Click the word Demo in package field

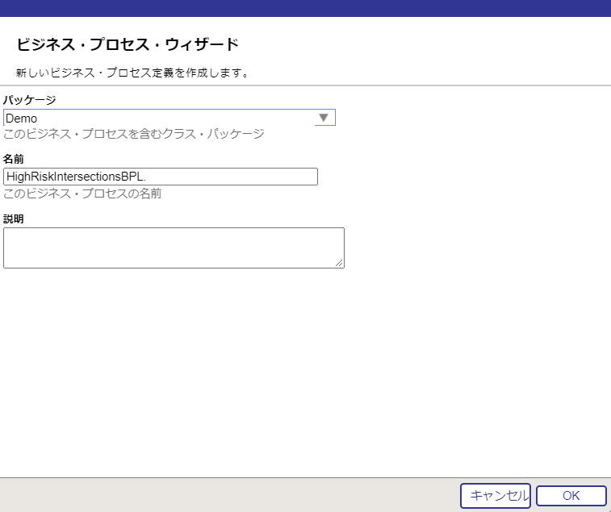21,119
